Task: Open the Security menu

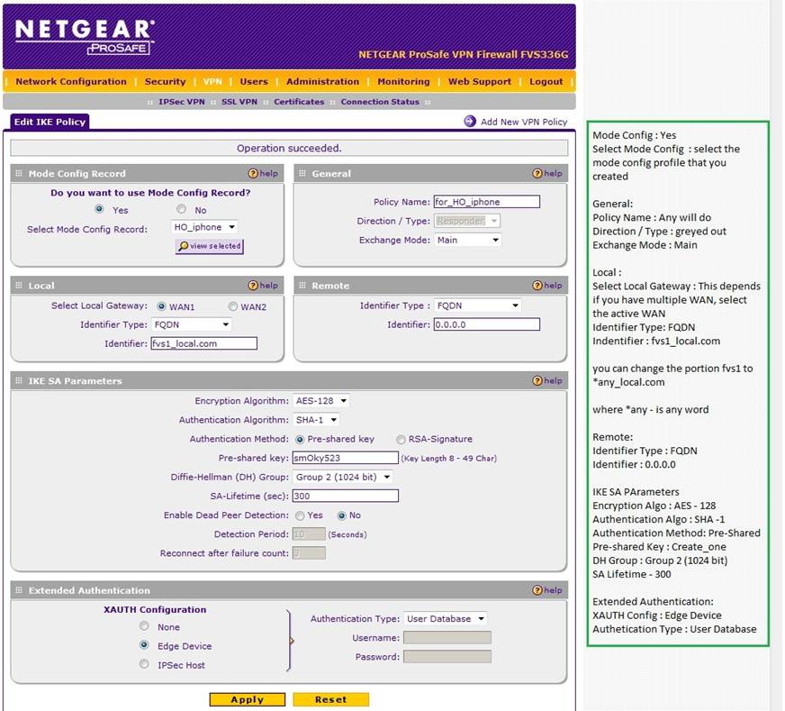Action: 165,81
